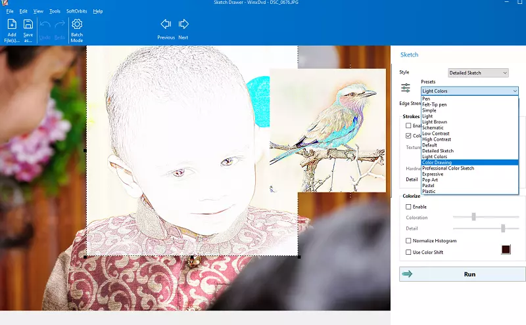Viewport: 526px width, 325px height.
Task: Click the presets settings sliders icon
Action: (x=406, y=88)
